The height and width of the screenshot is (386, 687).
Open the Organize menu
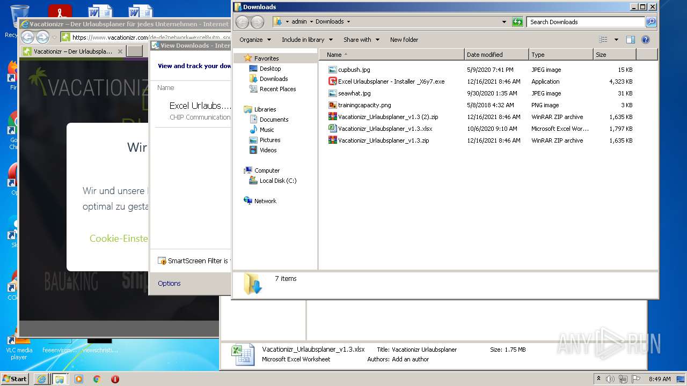[x=254, y=40]
